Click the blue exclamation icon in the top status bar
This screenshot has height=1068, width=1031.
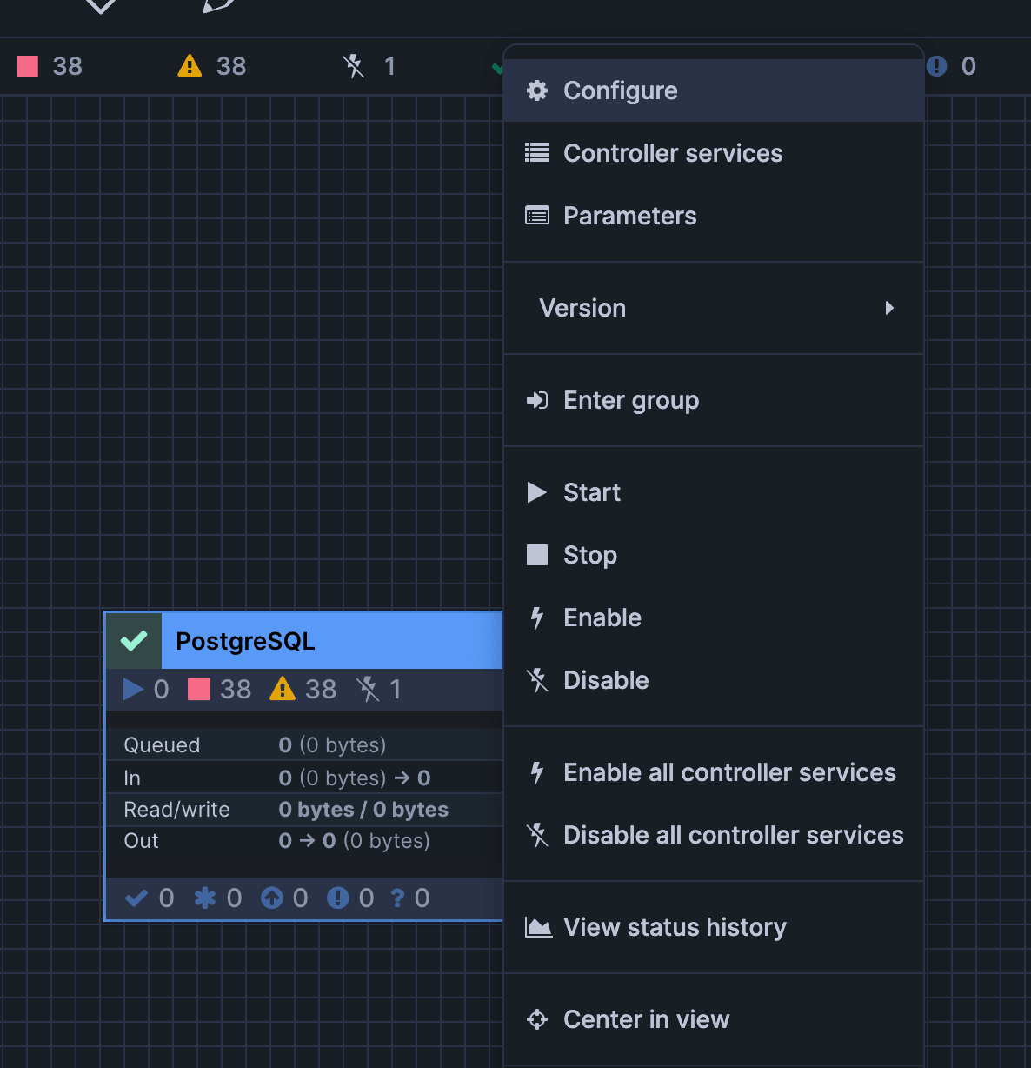937,66
